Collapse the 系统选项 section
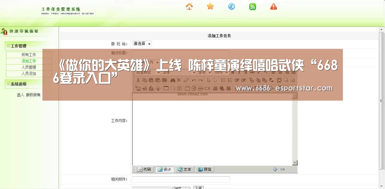Screen dimensions: 385x189 click(9, 84)
